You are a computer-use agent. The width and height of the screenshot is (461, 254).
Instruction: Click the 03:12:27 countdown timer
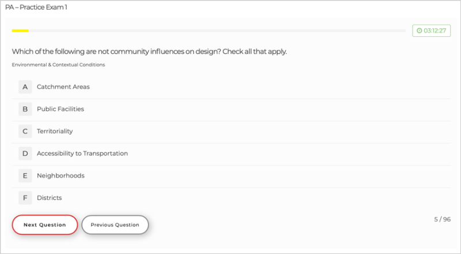point(435,31)
